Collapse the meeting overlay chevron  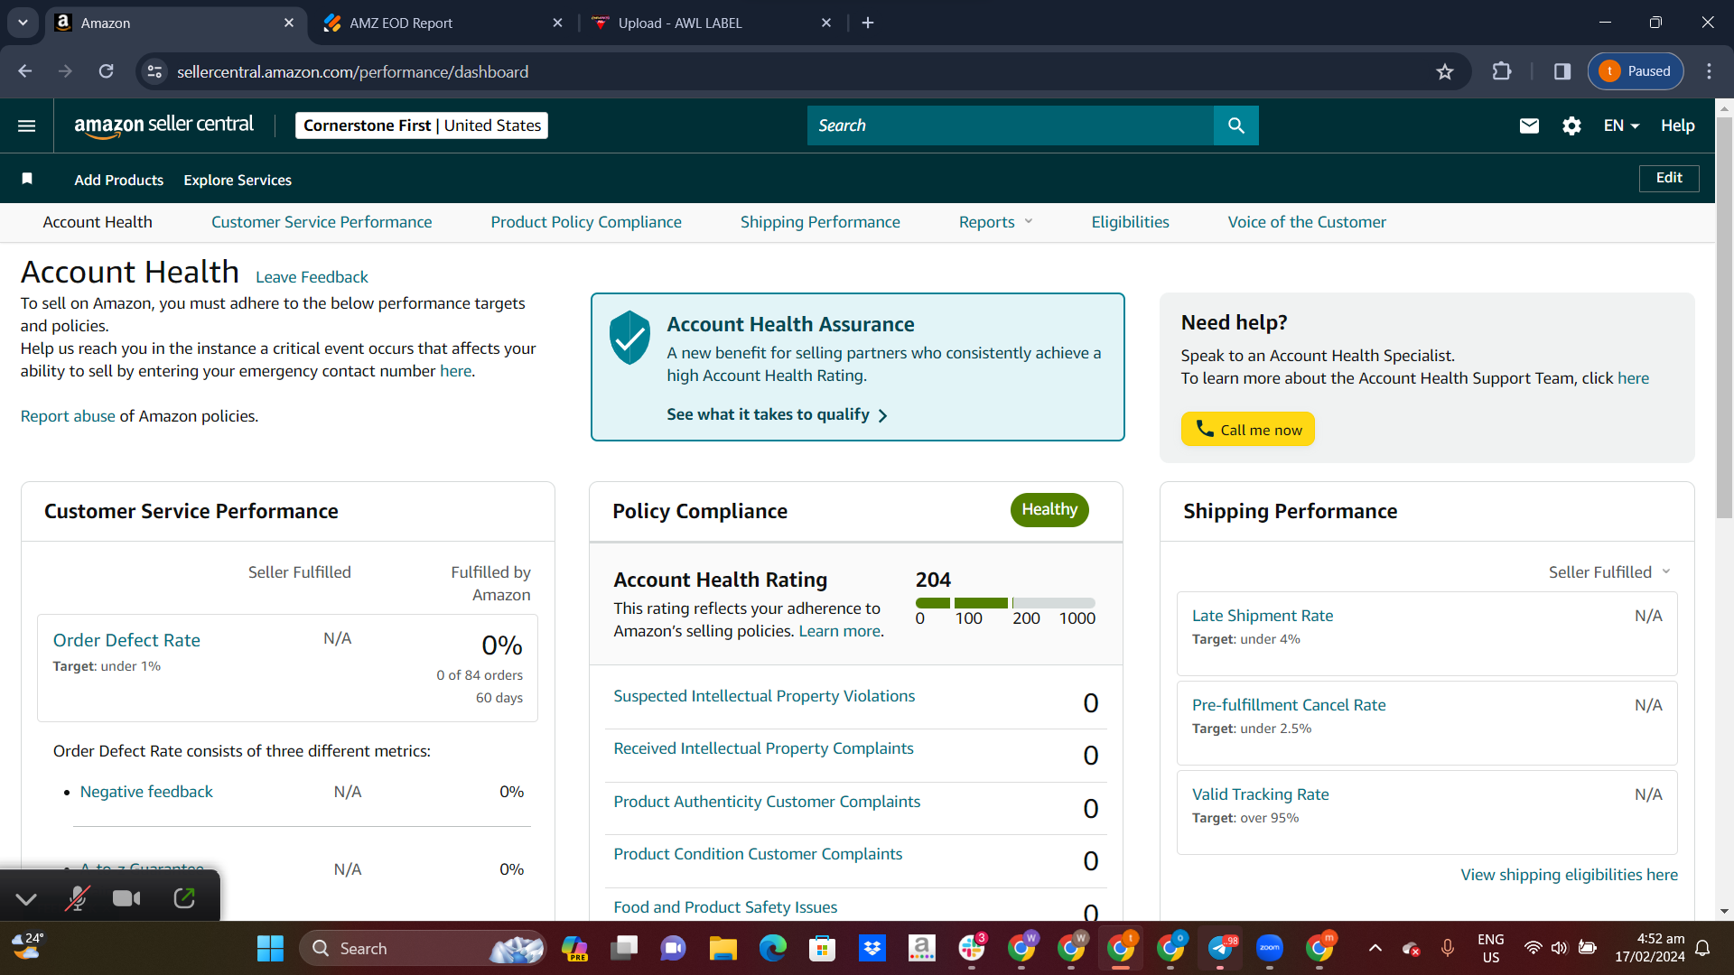coord(26,898)
